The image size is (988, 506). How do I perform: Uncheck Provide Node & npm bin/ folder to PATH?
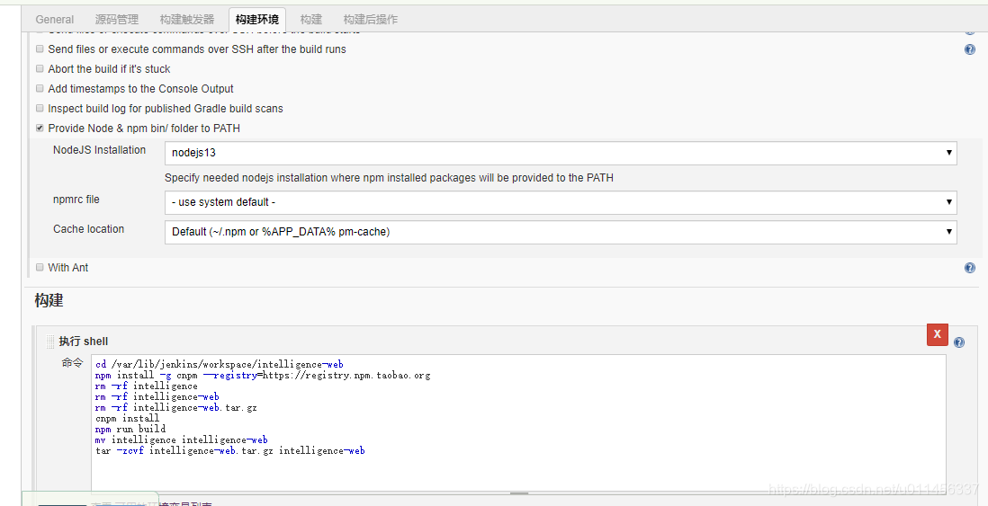40,128
